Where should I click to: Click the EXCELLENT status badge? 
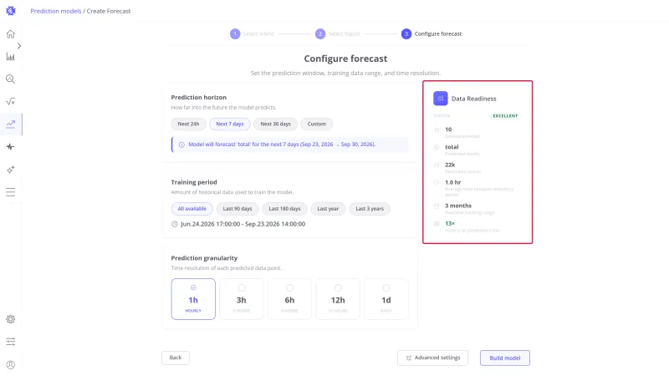(x=505, y=116)
